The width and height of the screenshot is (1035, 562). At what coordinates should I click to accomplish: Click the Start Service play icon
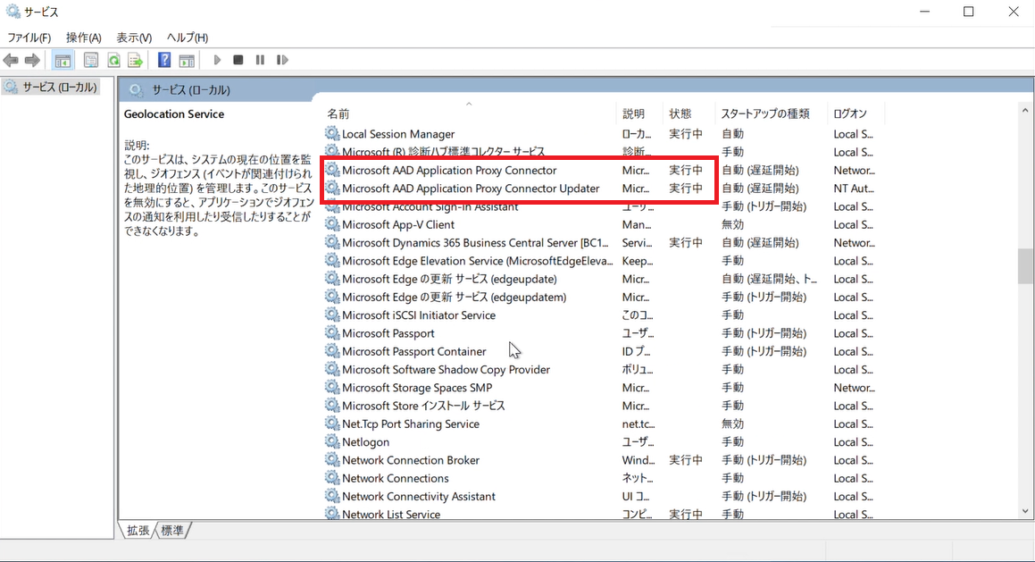tap(216, 60)
